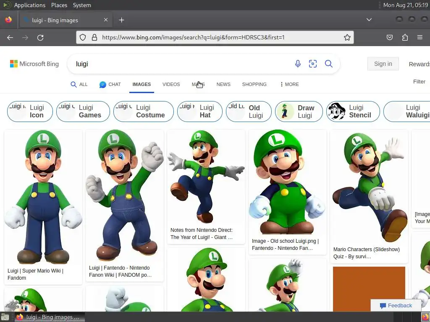Click caption 'Image - Old school Luigi.png'
Image resolution: width=430 pixels, height=322 pixels.
(x=285, y=244)
